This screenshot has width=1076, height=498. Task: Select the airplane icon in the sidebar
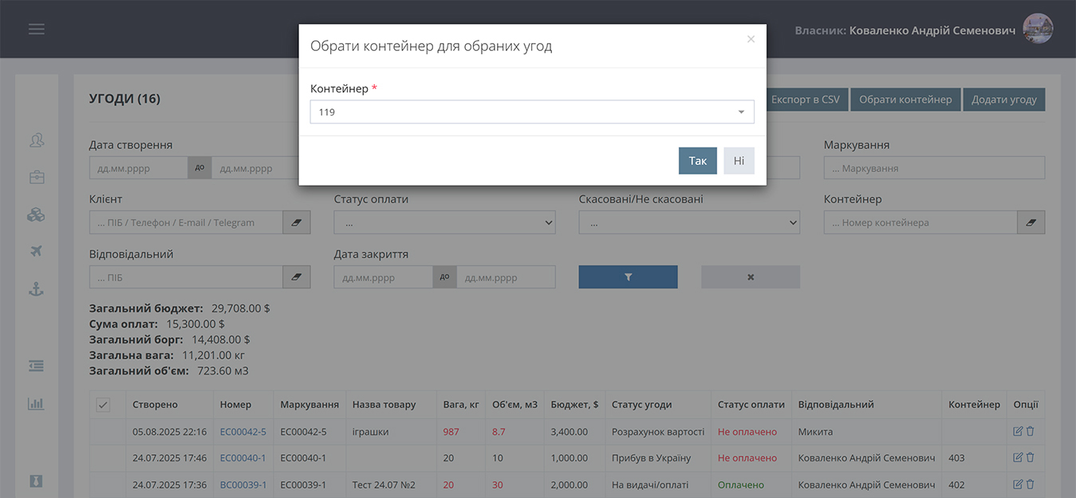tap(36, 252)
